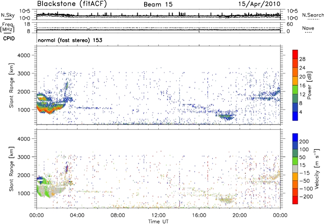This screenshot has width=324, height=224.
Task: Click 'normal (fast stereo) 153' text
Action: [70, 40]
